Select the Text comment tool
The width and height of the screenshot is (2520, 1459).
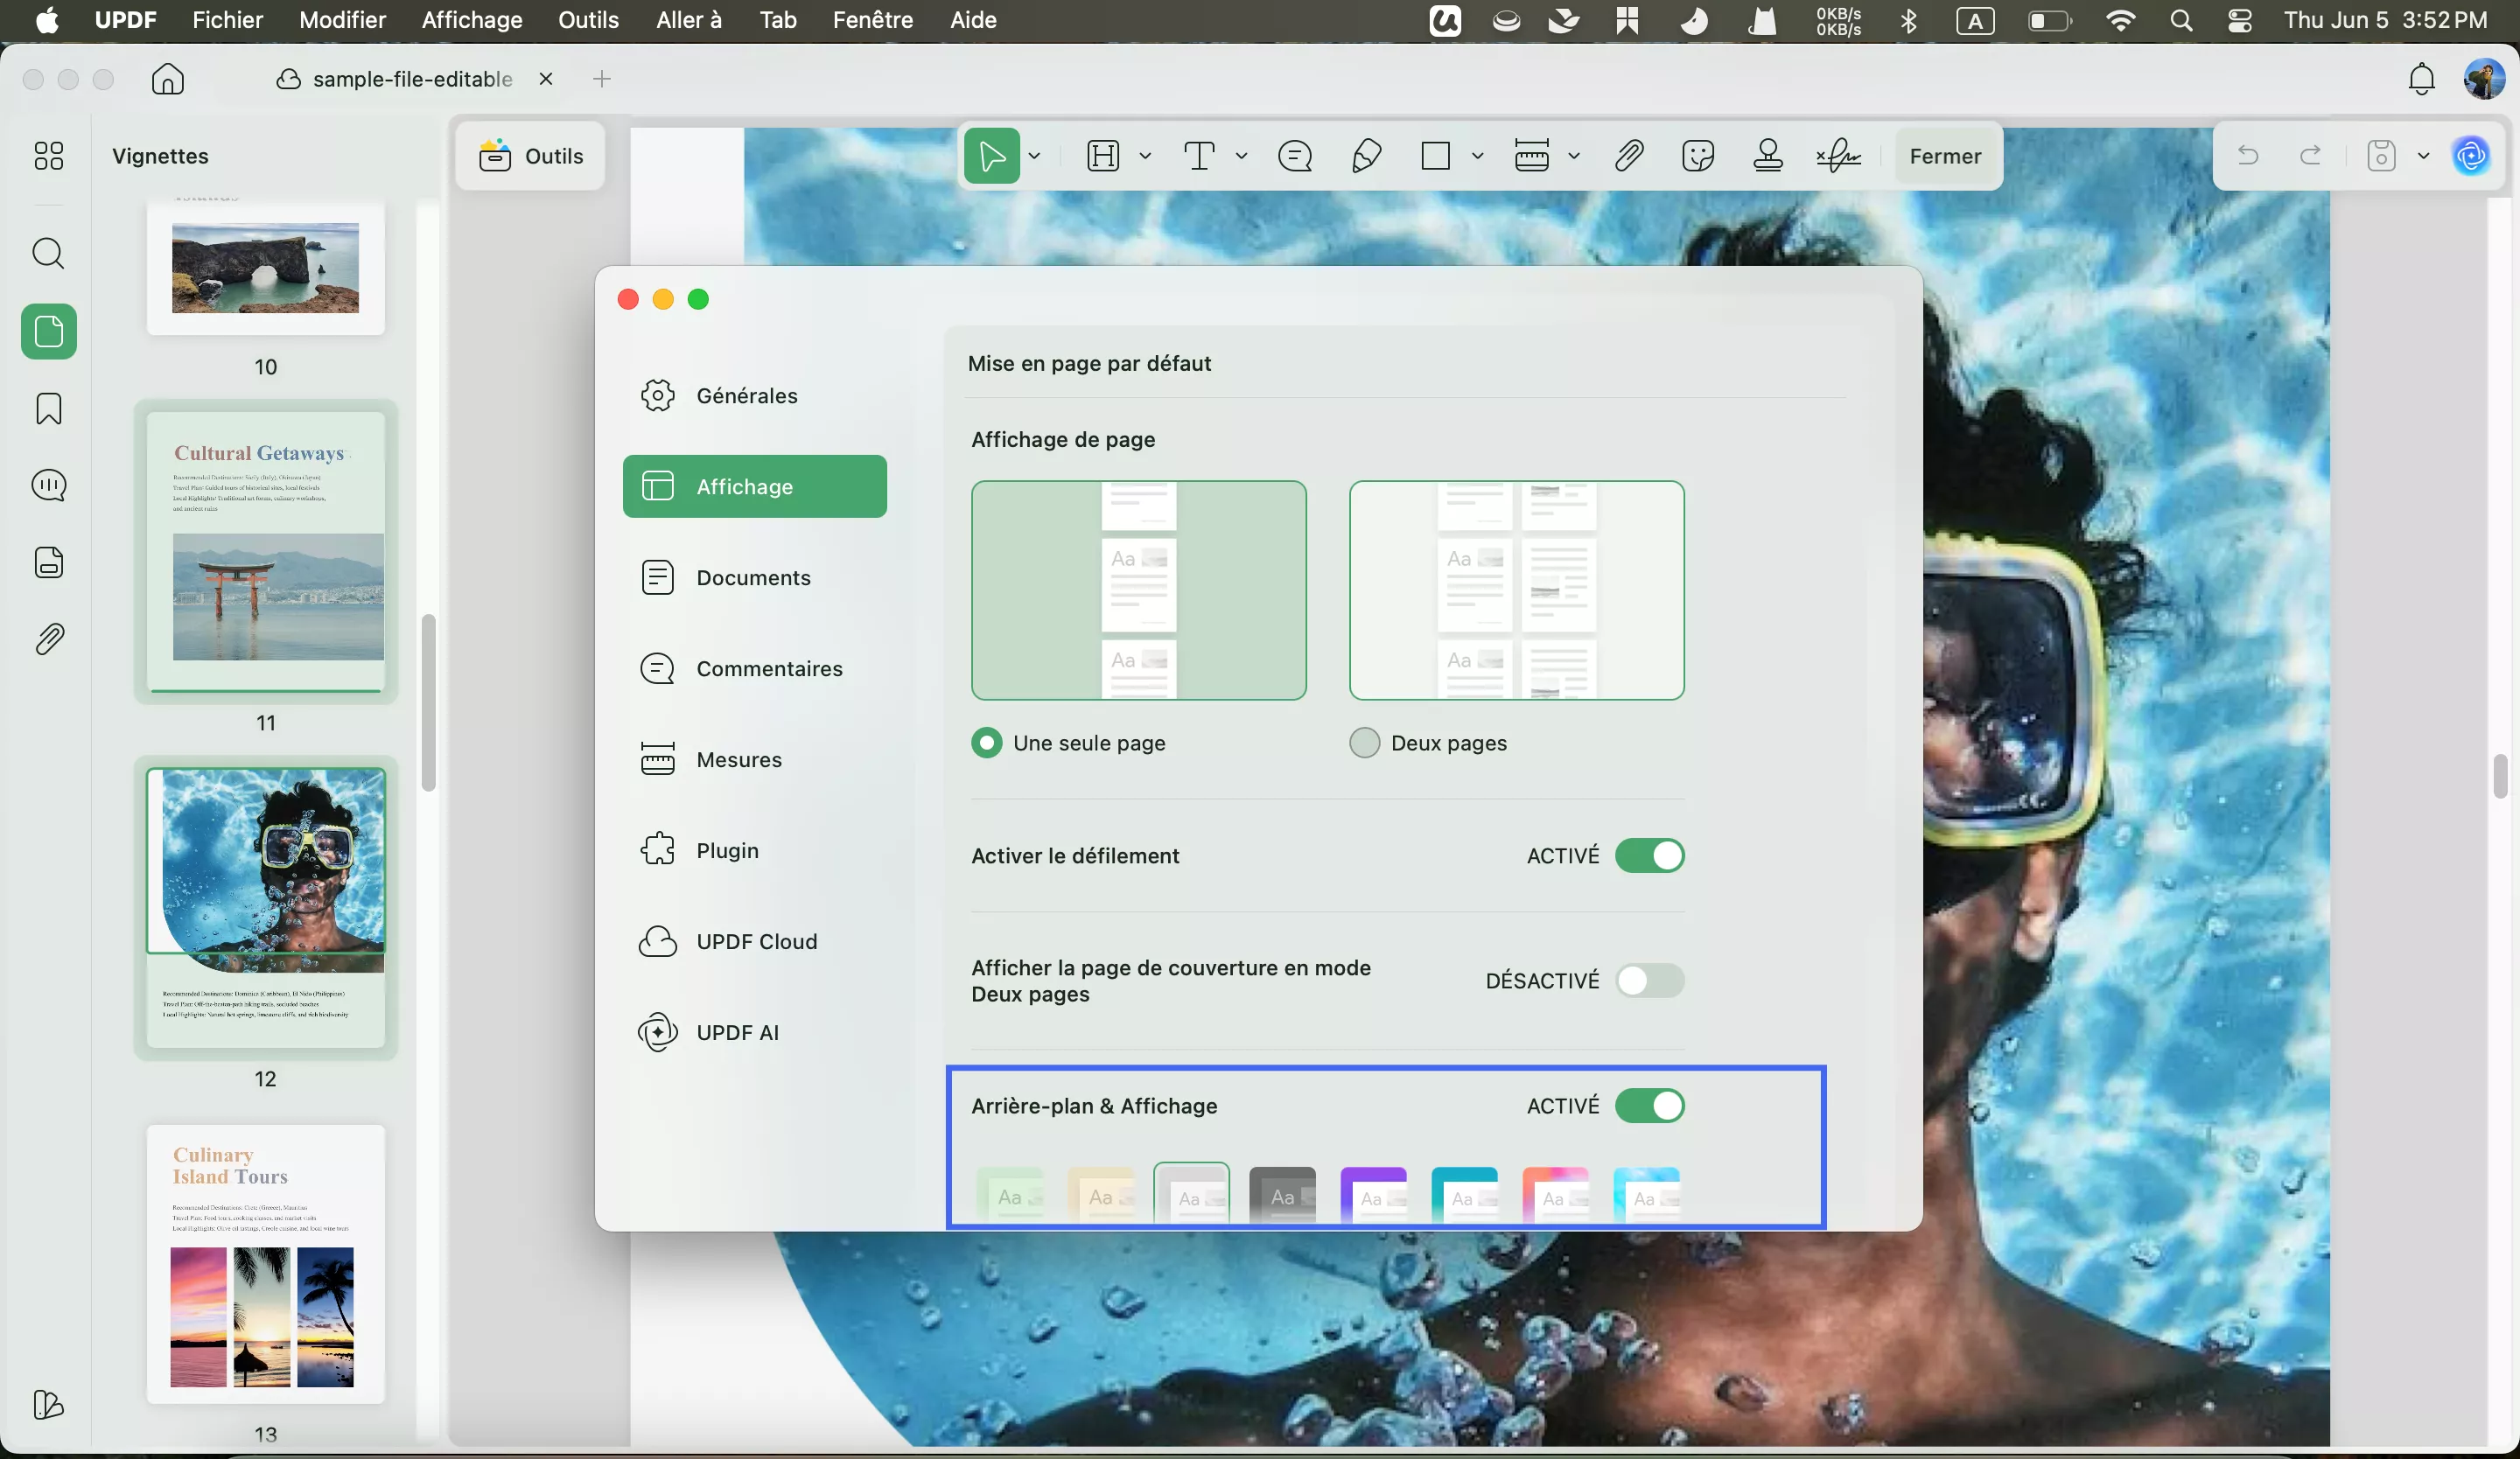click(1199, 156)
